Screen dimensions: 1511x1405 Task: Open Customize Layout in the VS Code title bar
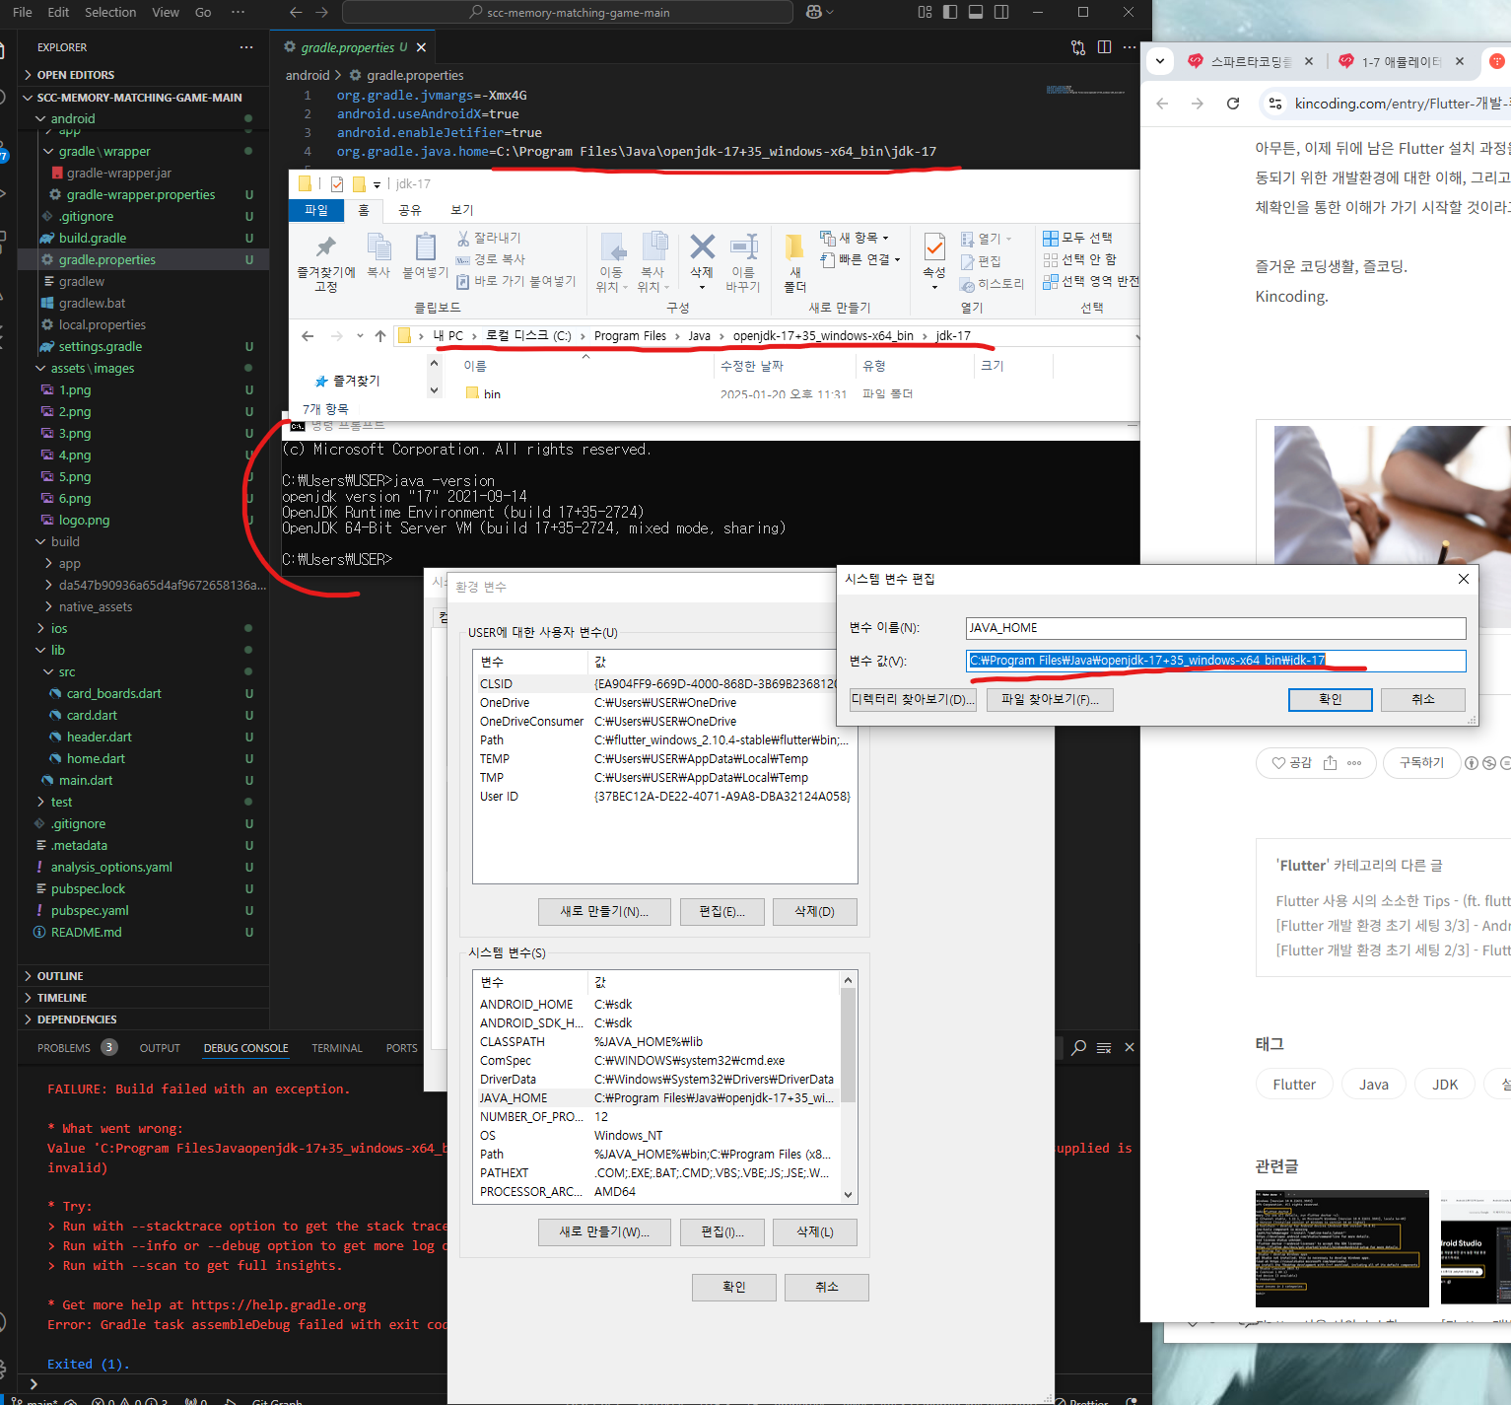point(925,12)
